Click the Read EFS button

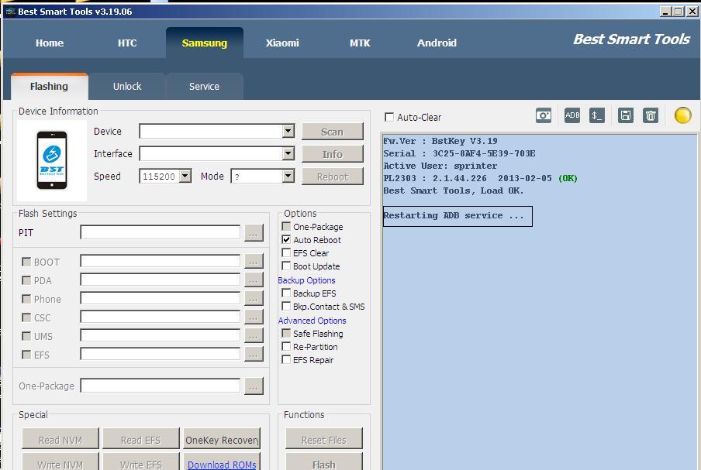tap(141, 439)
